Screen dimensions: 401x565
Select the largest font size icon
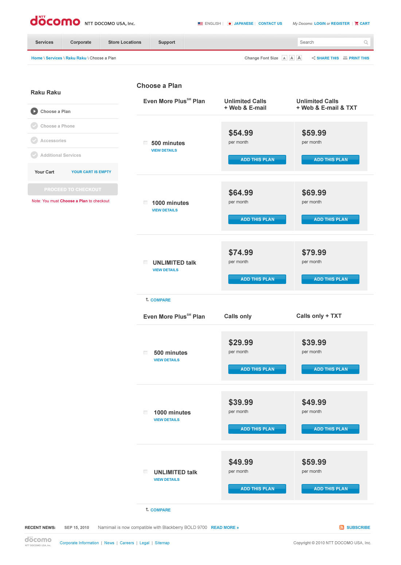pyautogui.click(x=299, y=58)
